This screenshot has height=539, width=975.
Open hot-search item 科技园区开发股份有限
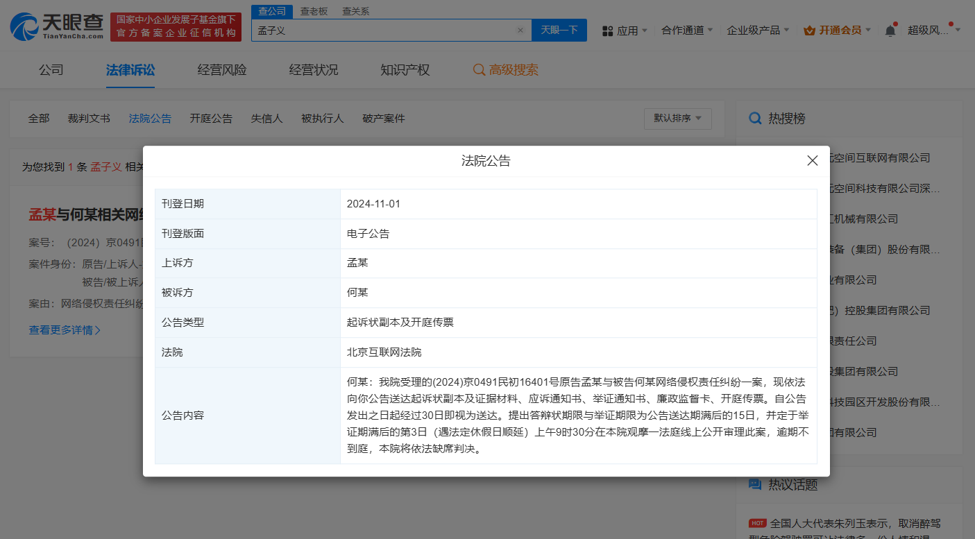(885, 402)
